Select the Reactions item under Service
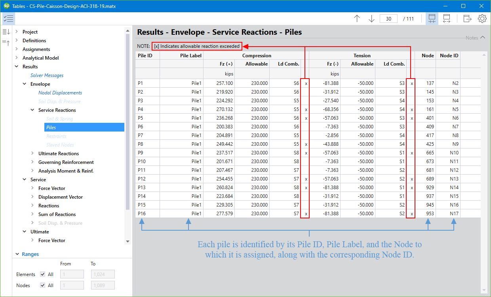Image resolution: width=491 pixels, height=297 pixels. coord(49,205)
